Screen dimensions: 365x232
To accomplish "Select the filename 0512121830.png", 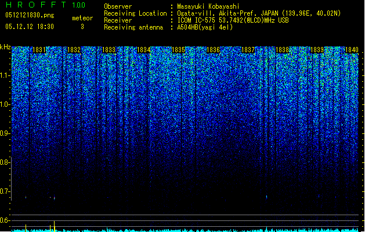I will (x=30, y=15).
